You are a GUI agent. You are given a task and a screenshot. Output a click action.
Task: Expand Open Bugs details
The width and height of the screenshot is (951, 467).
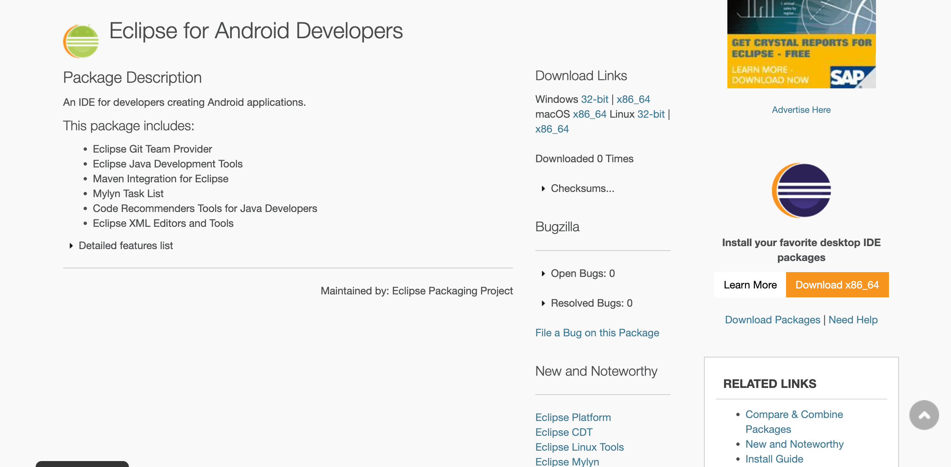coord(582,273)
